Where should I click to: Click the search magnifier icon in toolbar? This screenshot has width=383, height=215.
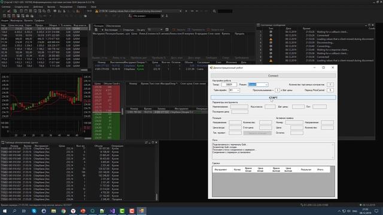(214, 11)
